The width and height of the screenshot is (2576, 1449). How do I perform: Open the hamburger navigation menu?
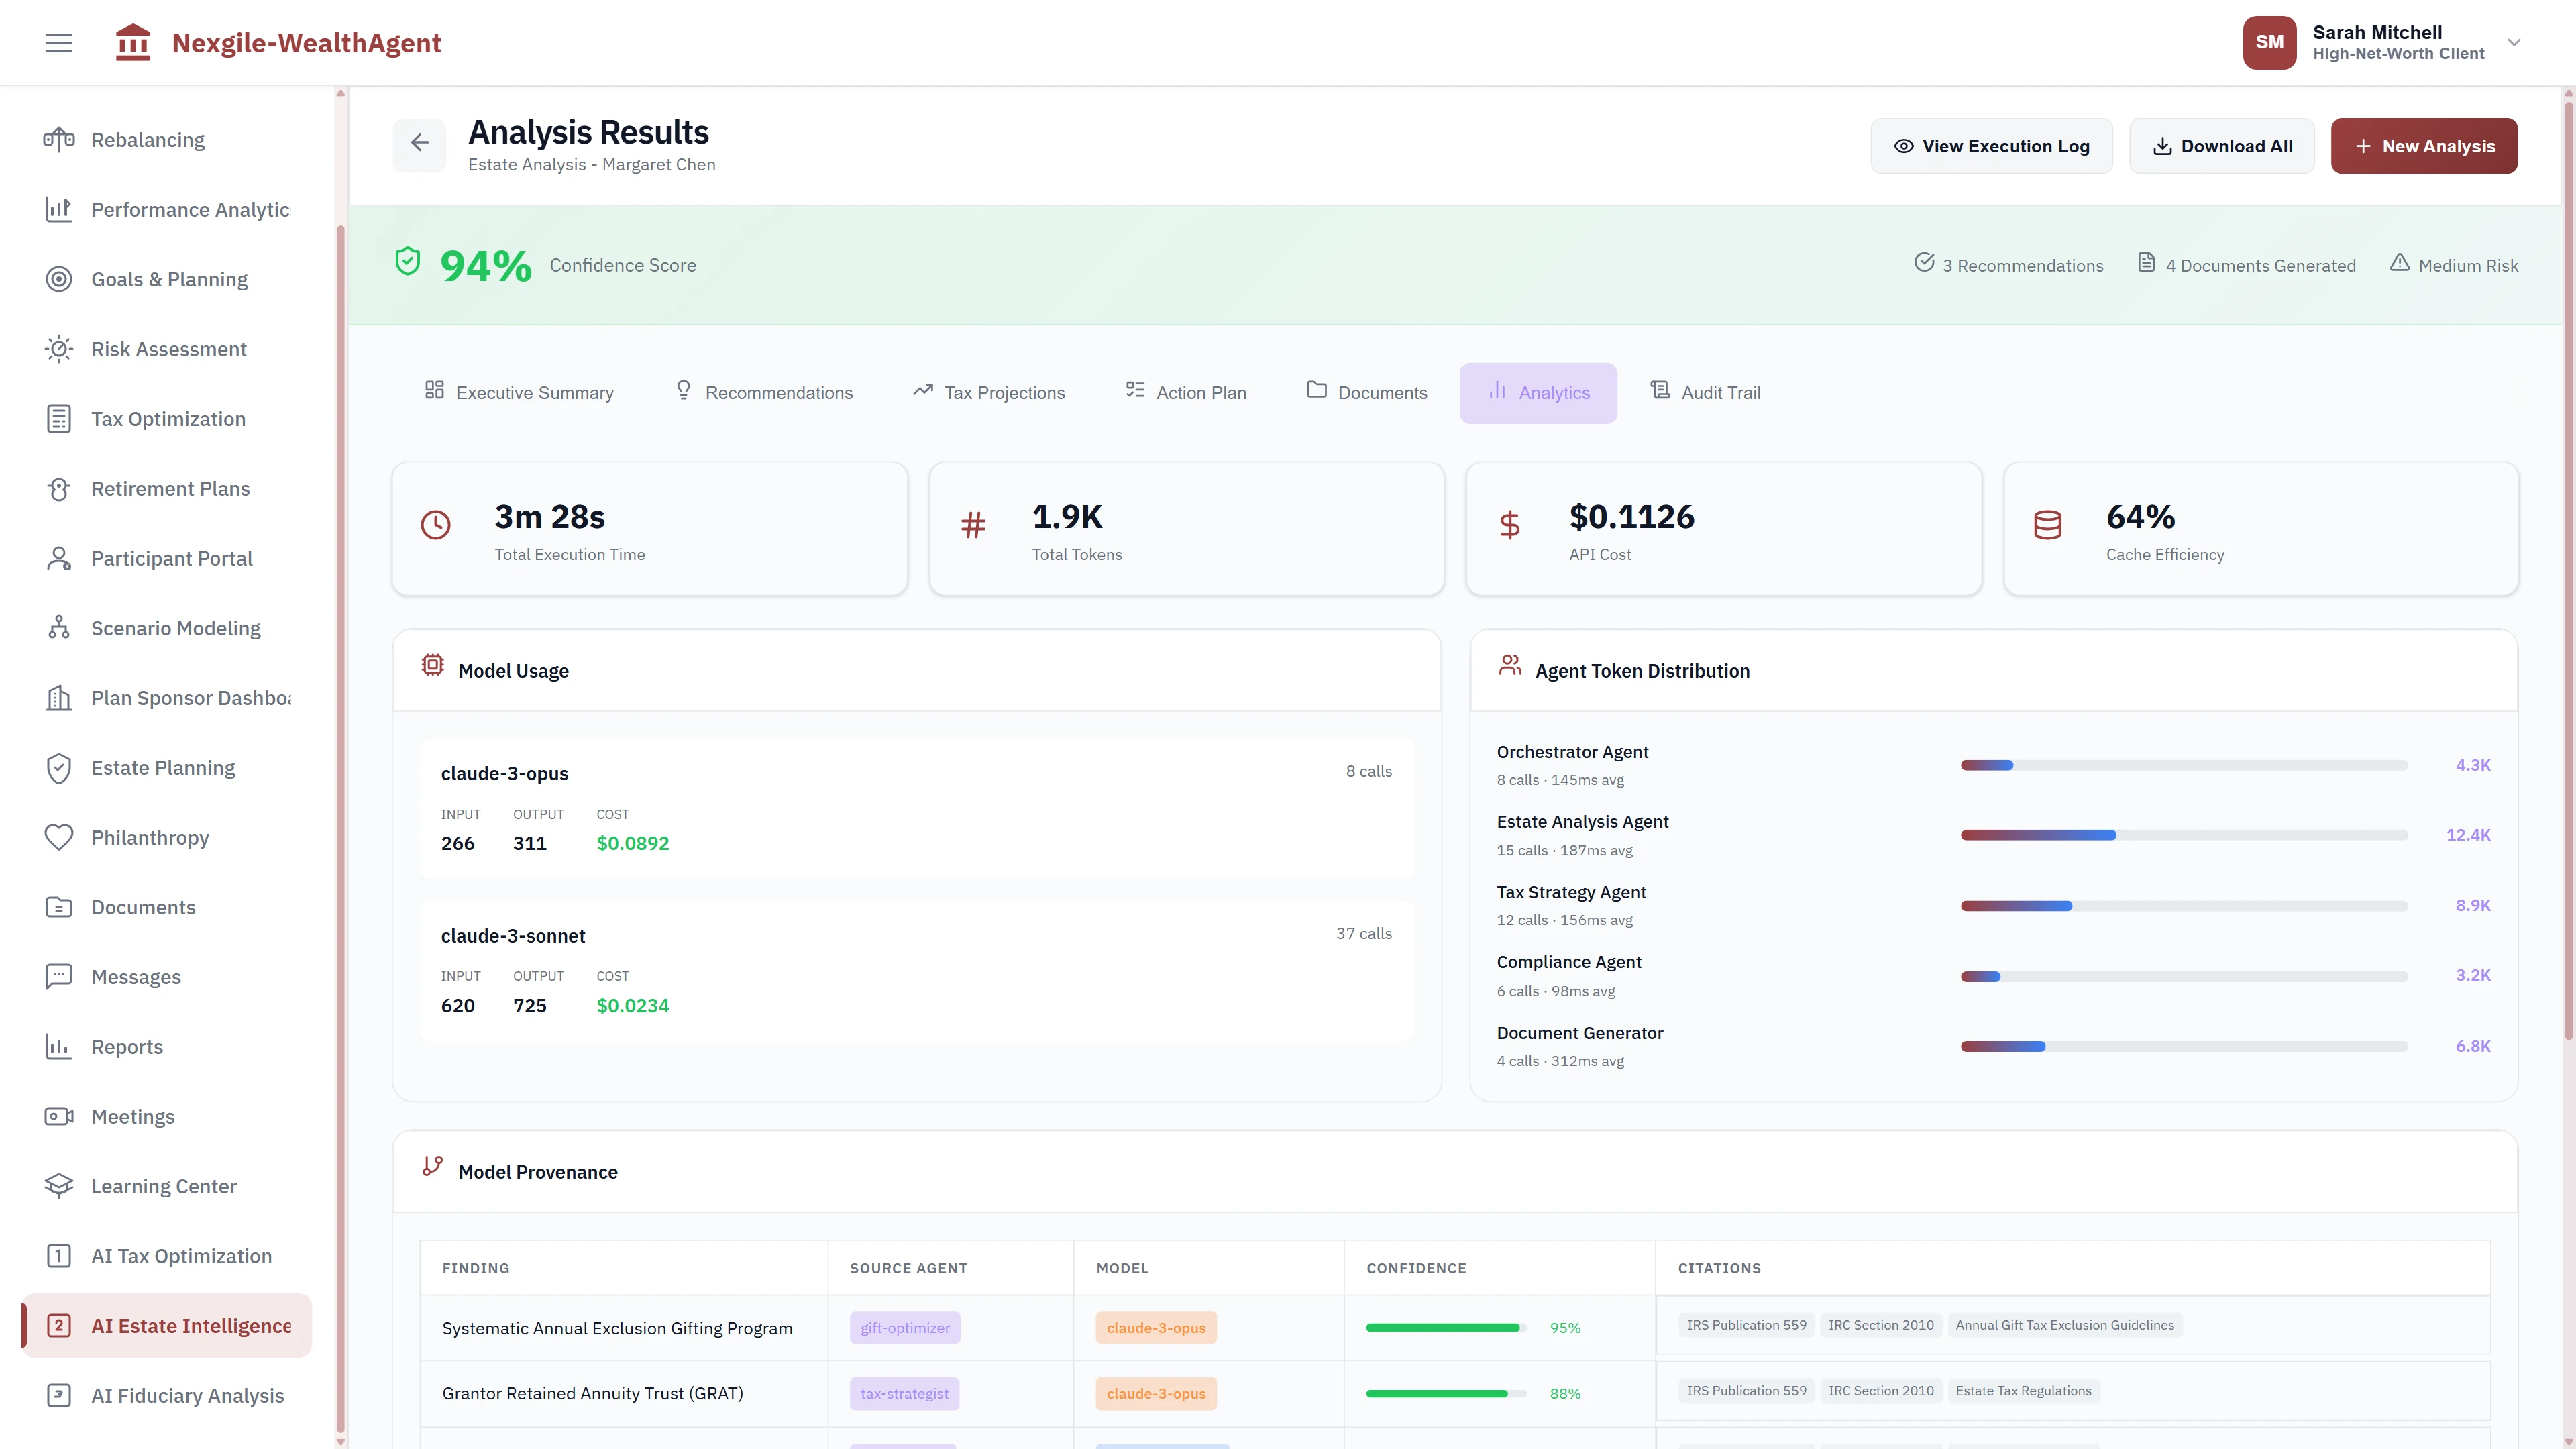pos(58,42)
